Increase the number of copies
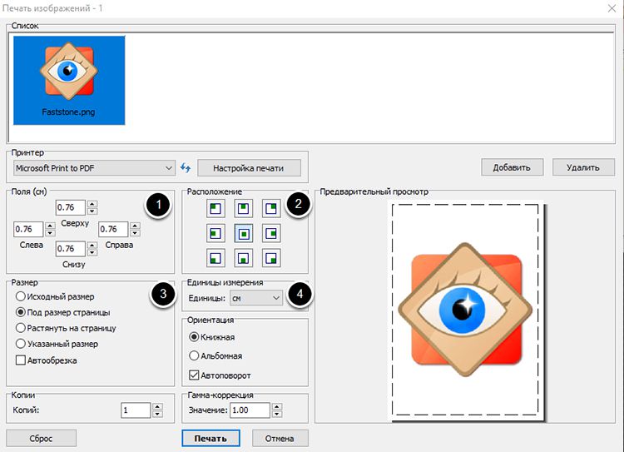The height and width of the screenshot is (452, 624). coord(157,406)
